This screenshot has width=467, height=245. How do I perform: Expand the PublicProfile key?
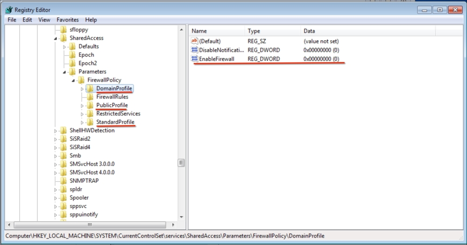tap(82, 105)
